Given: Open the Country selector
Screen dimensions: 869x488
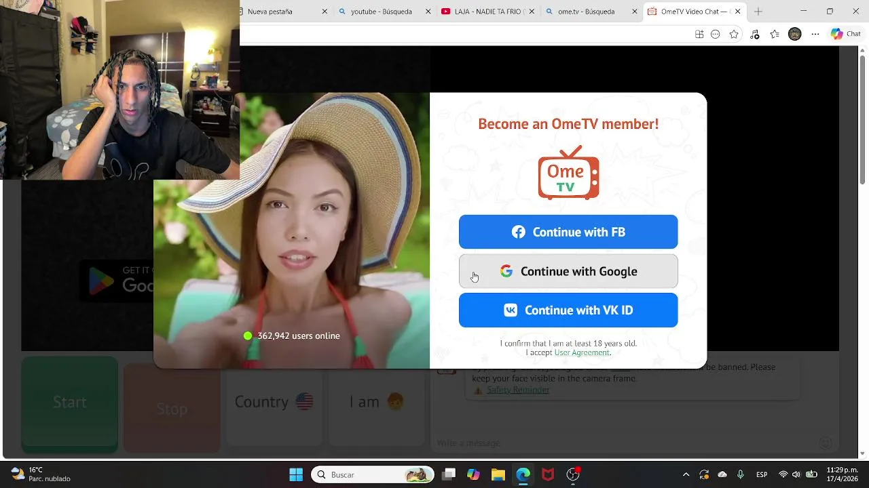Looking at the screenshot, I should pyautogui.click(x=274, y=402).
